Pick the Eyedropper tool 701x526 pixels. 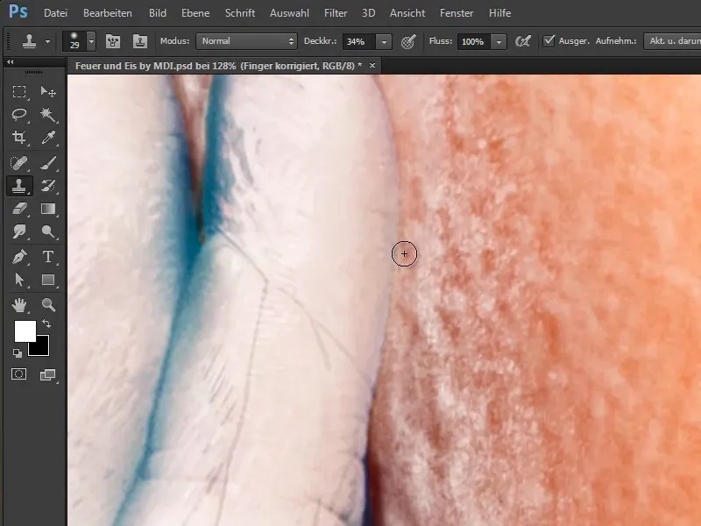point(49,138)
